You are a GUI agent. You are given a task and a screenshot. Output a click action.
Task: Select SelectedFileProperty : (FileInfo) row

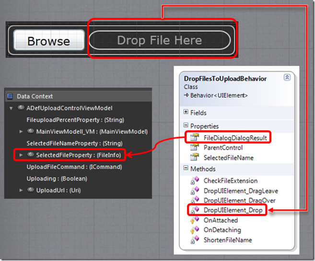tap(79, 155)
